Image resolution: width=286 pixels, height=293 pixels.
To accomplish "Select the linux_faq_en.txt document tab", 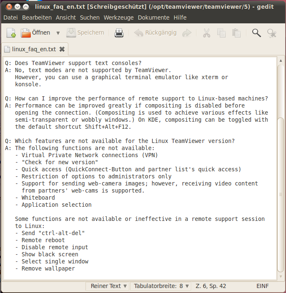I will 33,49.
